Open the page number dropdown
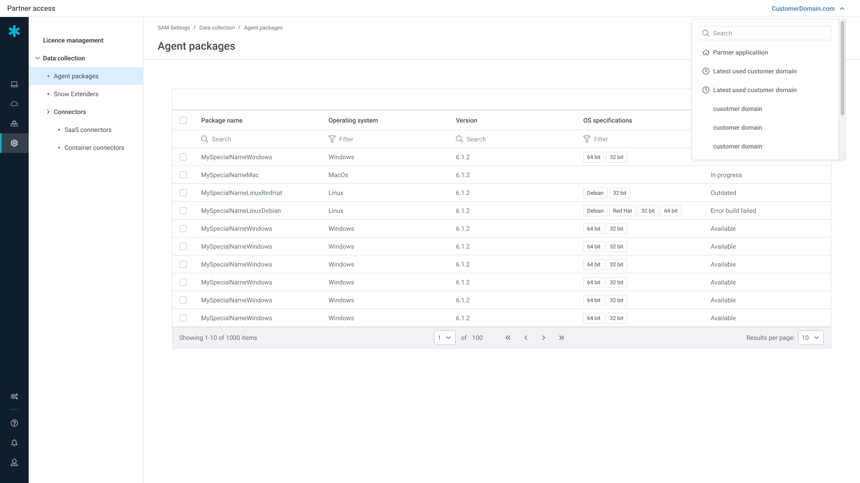 pyautogui.click(x=445, y=338)
